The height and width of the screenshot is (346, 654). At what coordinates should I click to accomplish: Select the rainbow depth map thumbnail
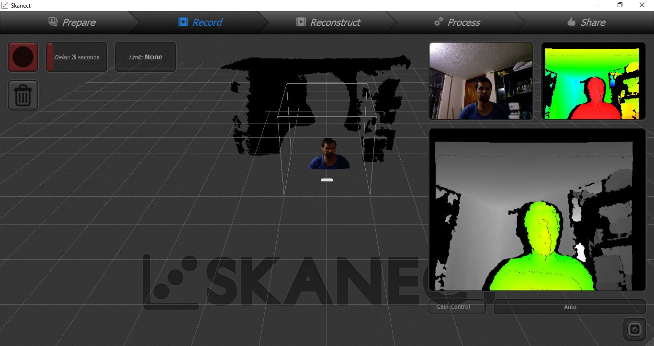click(594, 81)
